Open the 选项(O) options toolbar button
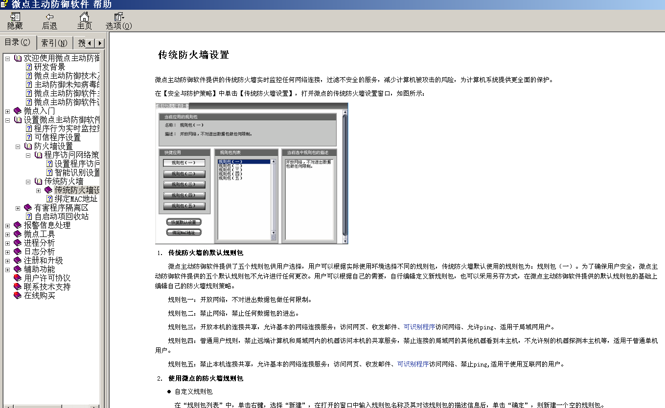The height and width of the screenshot is (408, 665). click(119, 21)
